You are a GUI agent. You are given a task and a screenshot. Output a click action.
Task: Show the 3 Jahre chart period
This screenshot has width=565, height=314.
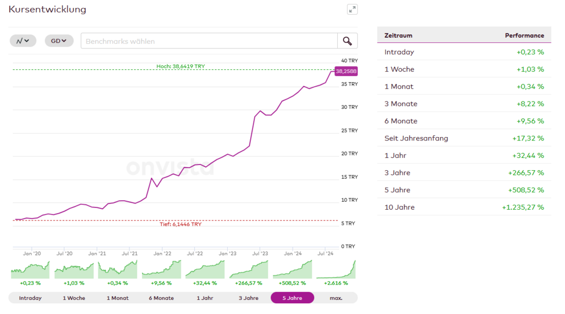click(x=249, y=298)
